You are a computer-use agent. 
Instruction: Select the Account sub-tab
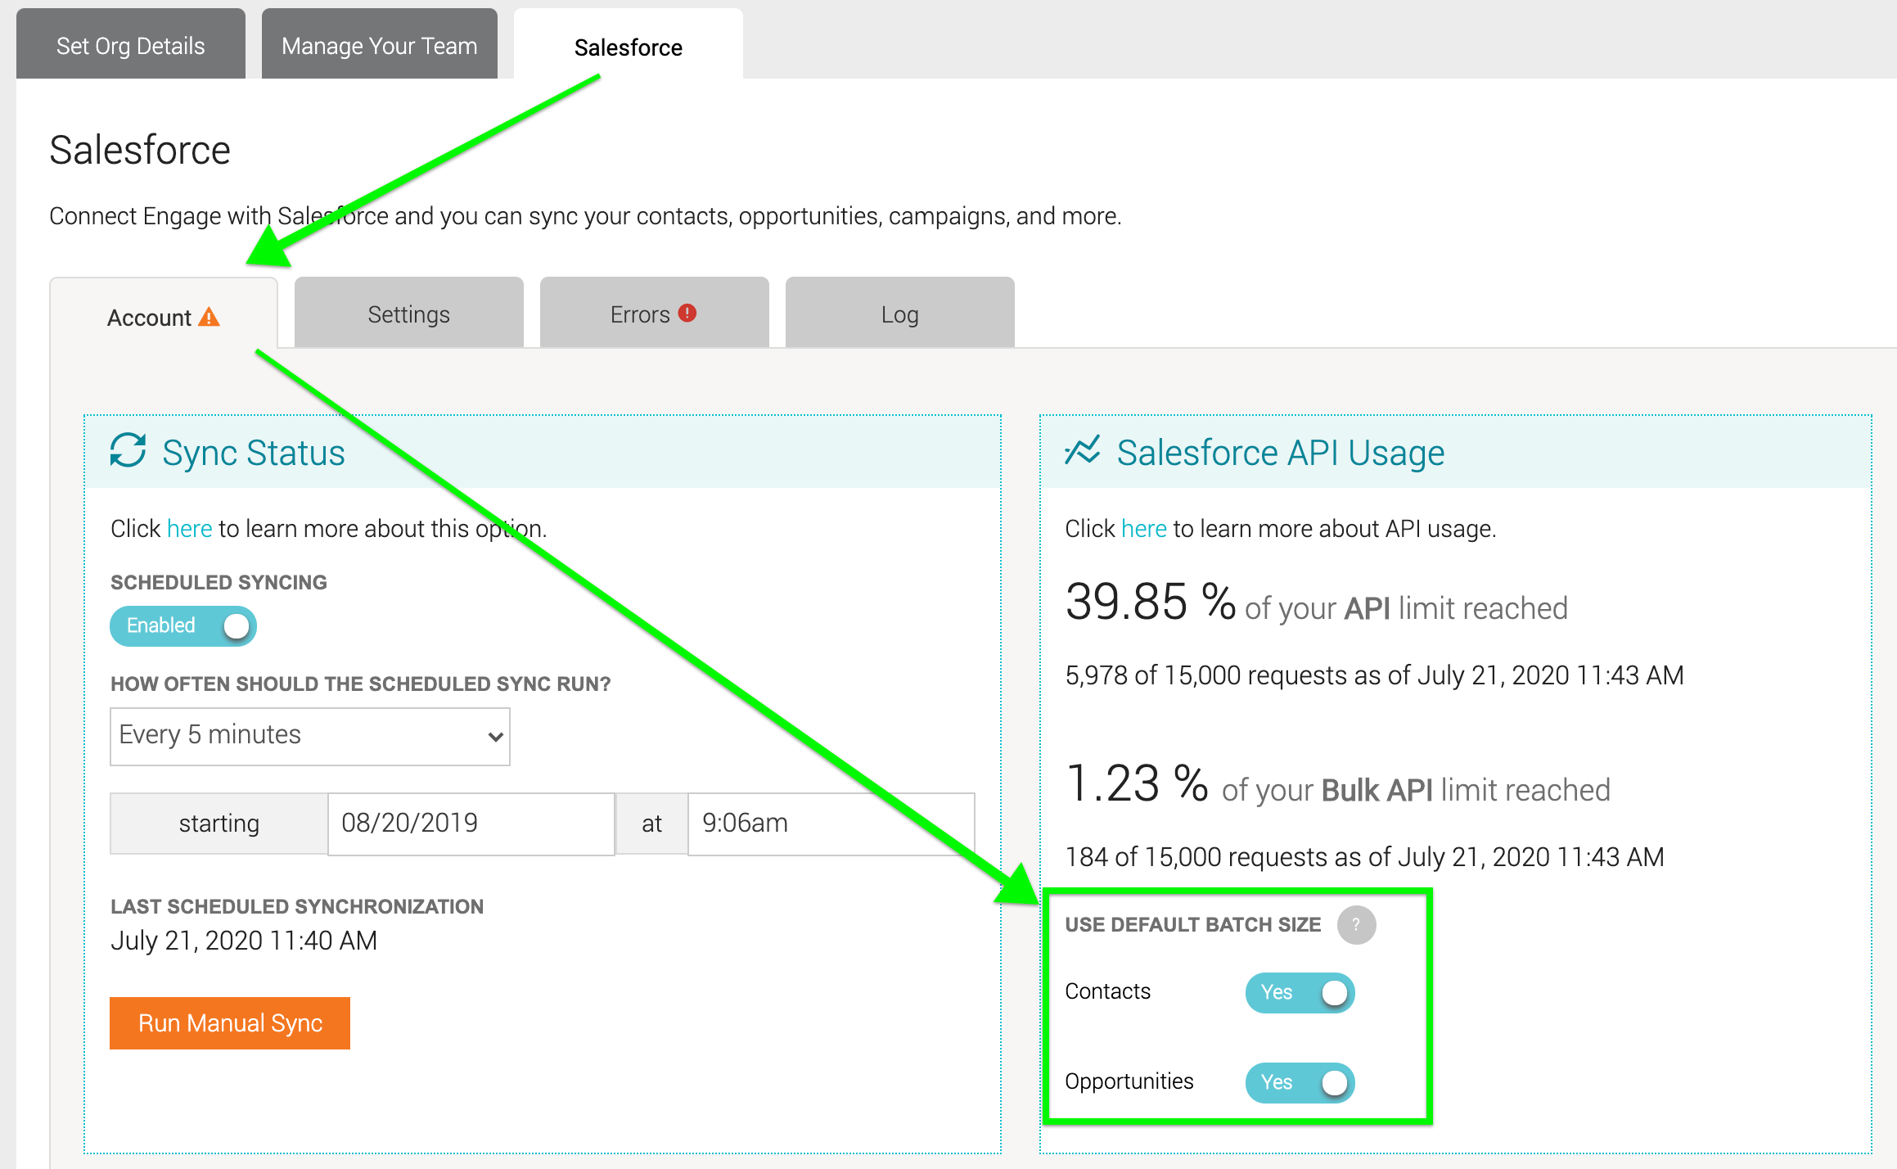(x=164, y=314)
